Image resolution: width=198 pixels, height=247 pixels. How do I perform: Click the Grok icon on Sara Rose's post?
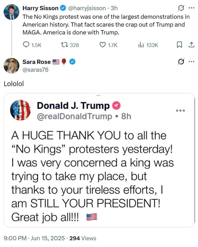pos(181,62)
